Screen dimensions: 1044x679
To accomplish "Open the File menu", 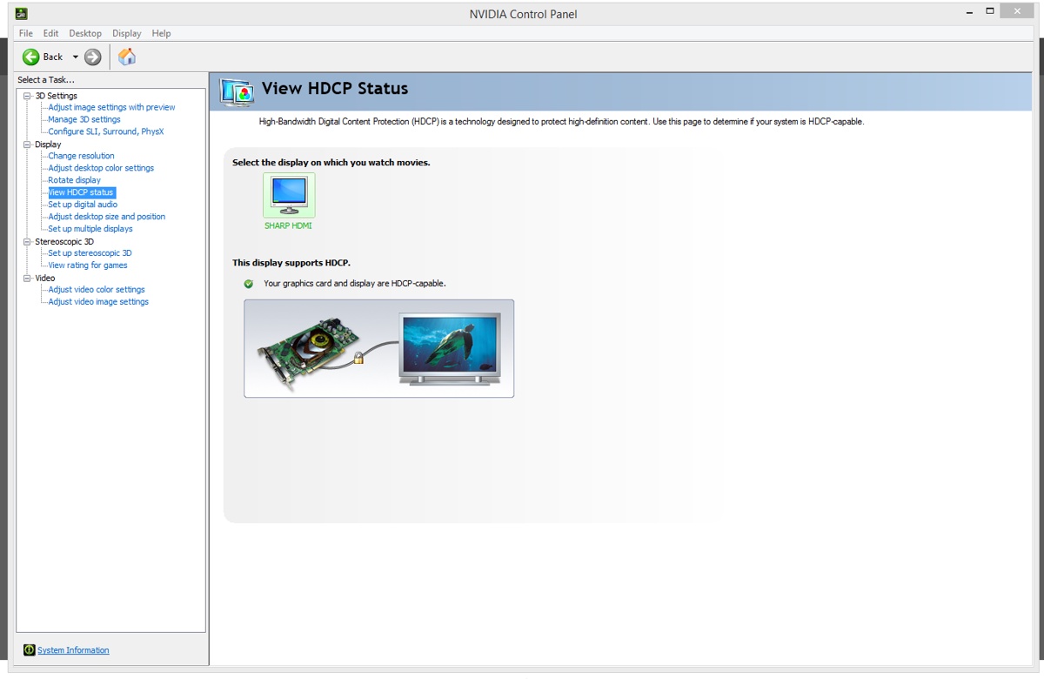I will (x=26, y=33).
